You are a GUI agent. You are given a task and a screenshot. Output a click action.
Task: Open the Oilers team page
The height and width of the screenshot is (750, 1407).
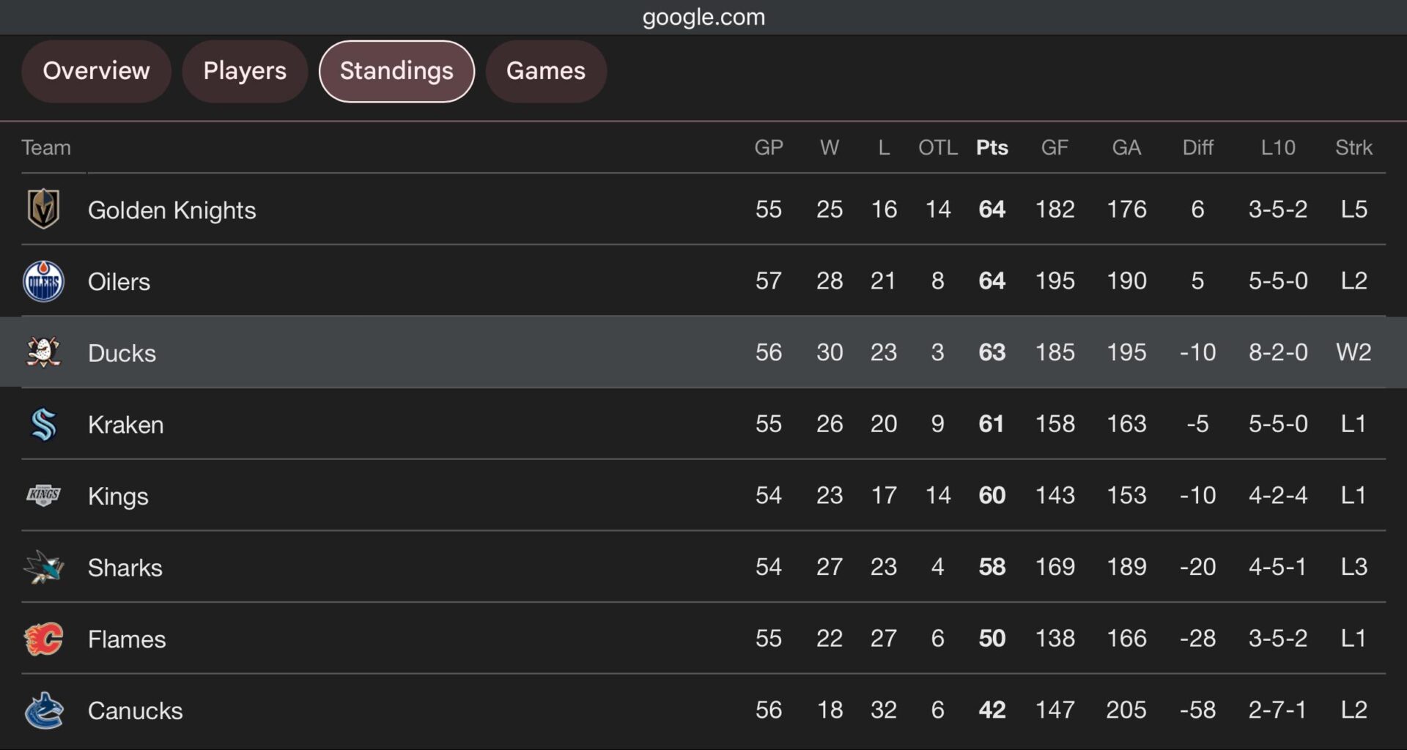[119, 281]
